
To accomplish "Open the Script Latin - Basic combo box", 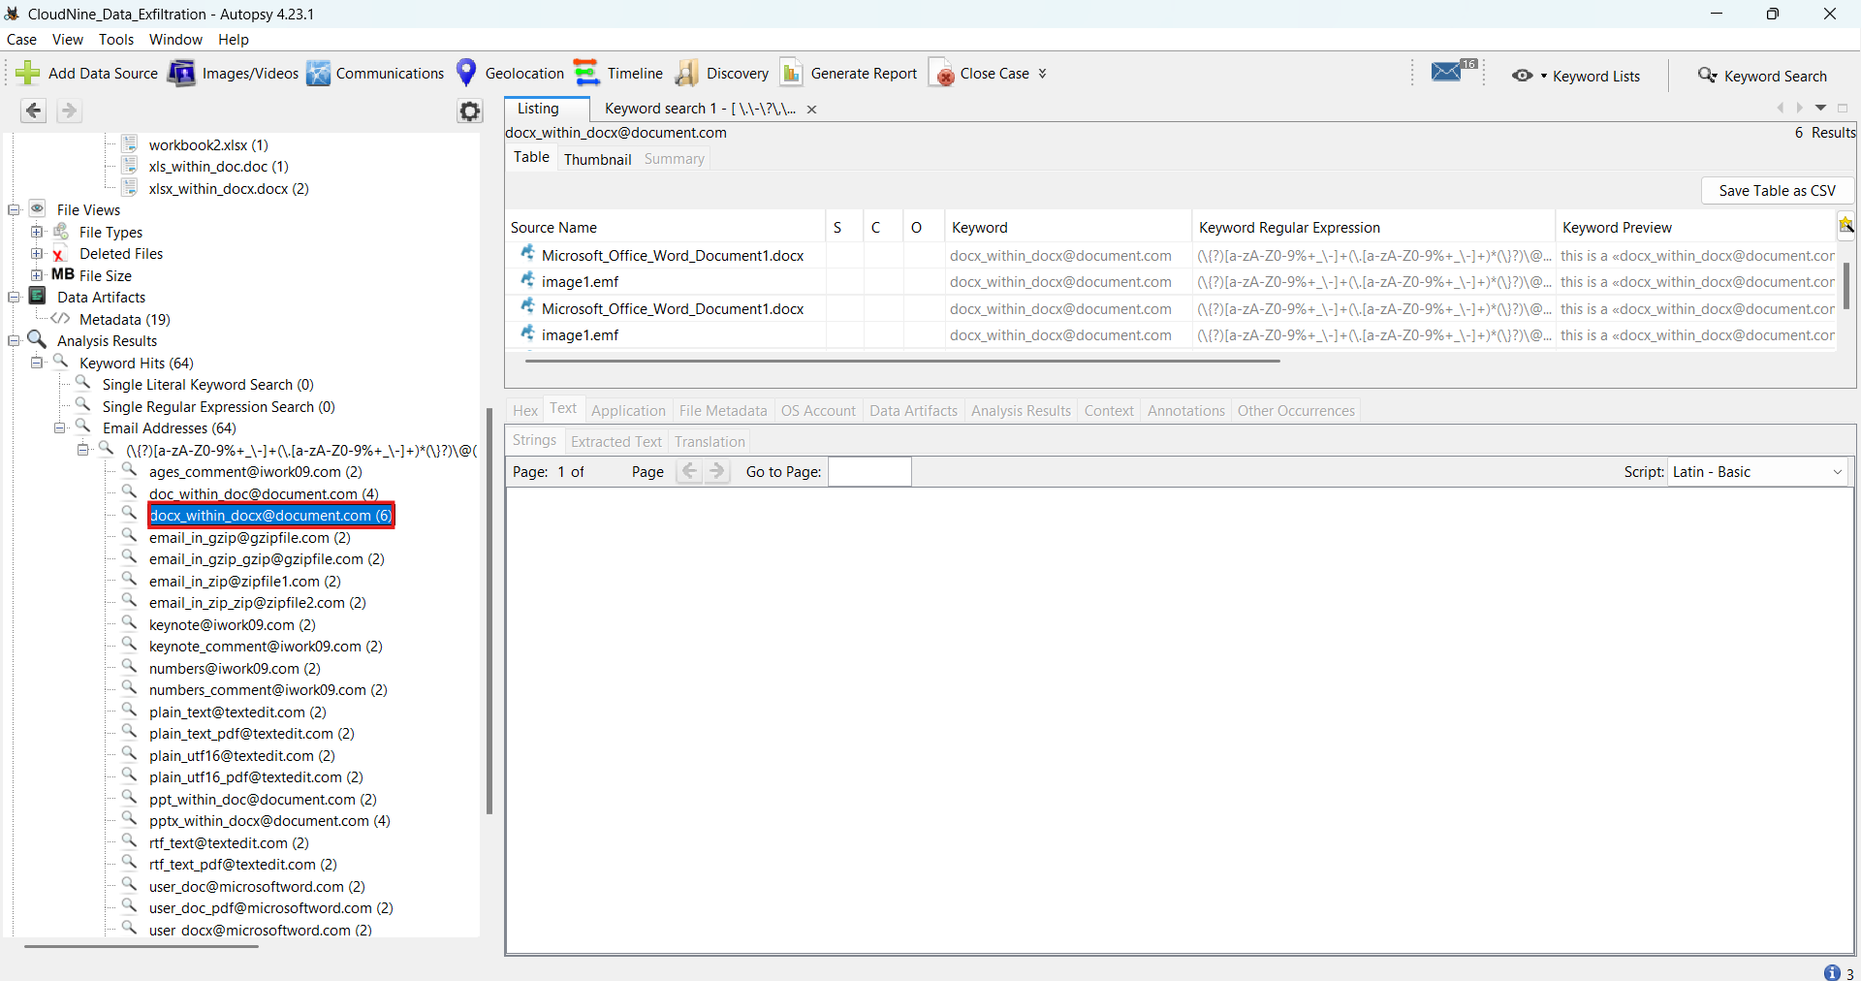I will [1758, 472].
